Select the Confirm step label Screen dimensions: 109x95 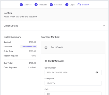tap(86, 5)
